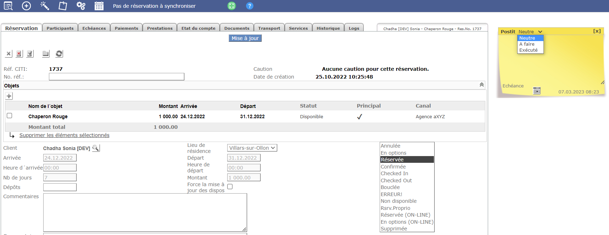Image resolution: width=609 pixels, height=235 pixels.
Task: Tick the checkbox for Chaperon Rouge object
Action: coord(10,116)
